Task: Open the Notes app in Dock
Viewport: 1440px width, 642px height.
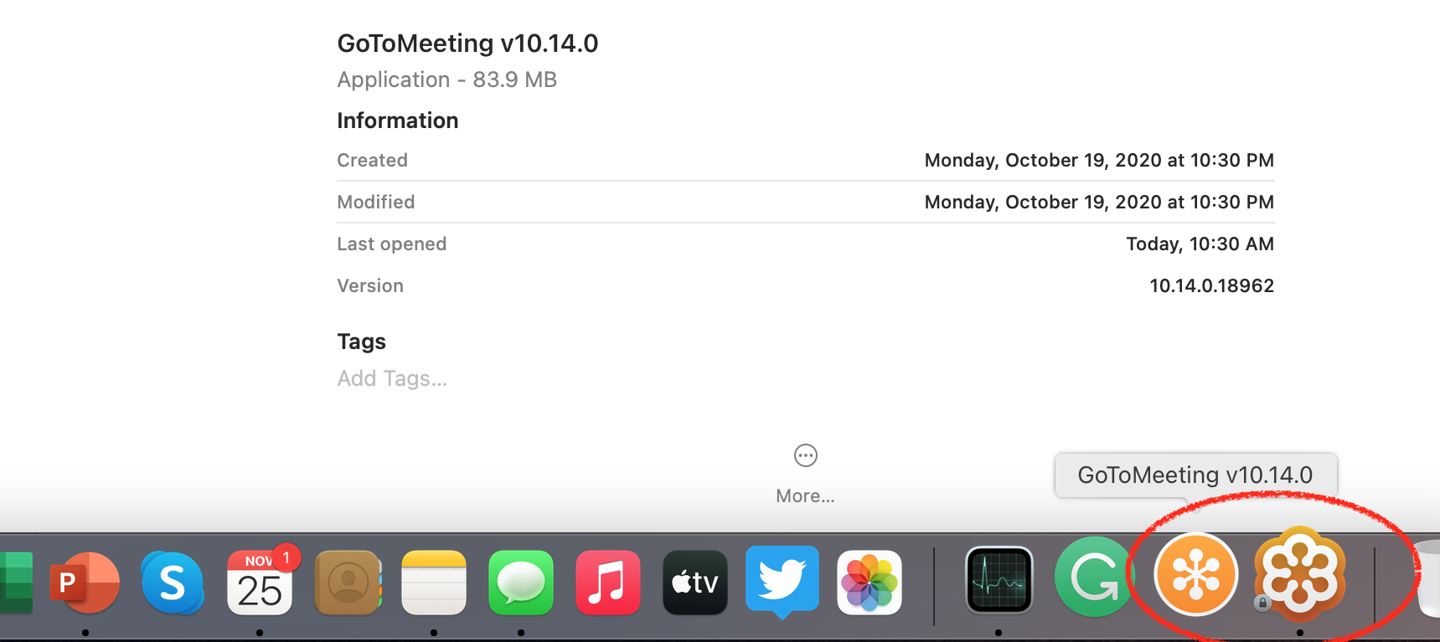Action: click(434, 583)
